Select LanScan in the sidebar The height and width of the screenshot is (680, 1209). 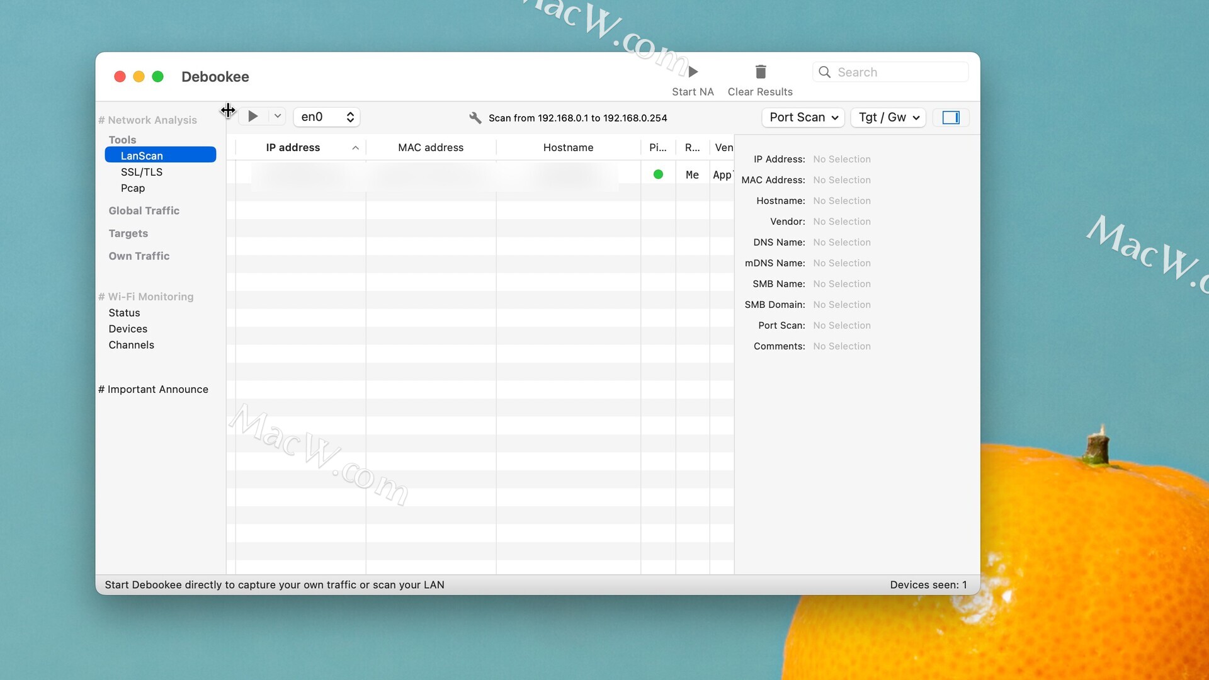click(x=161, y=156)
